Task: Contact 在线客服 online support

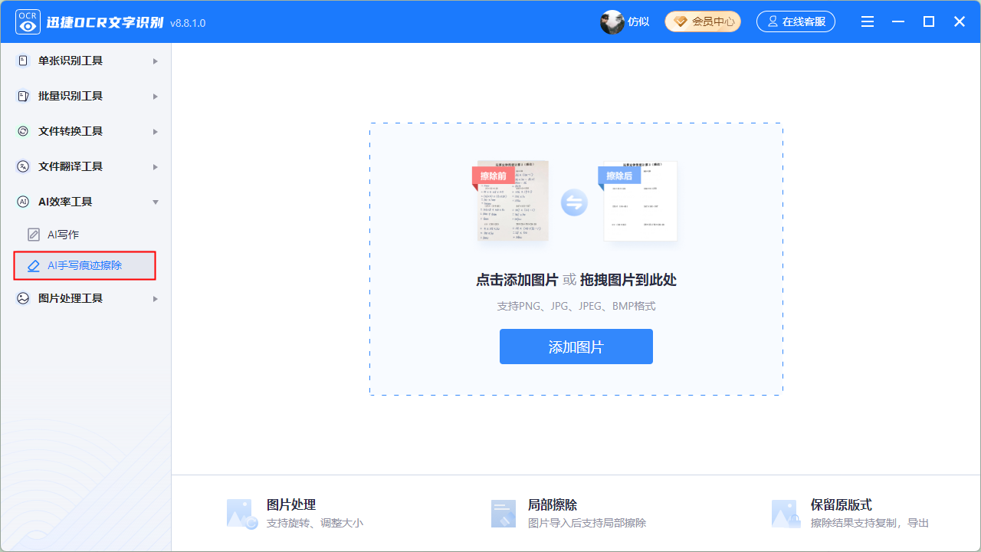Action: click(796, 21)
